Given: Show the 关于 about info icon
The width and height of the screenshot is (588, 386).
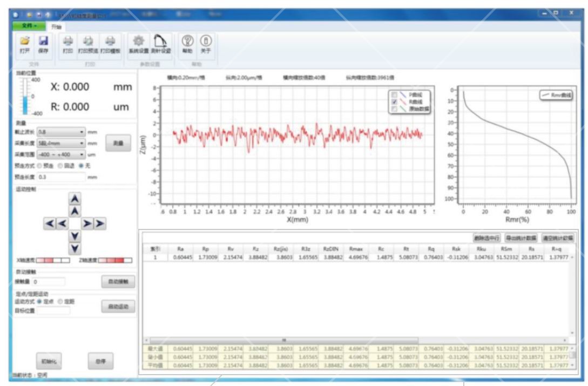Looking at the screenshot, I should tap(206, 45).
